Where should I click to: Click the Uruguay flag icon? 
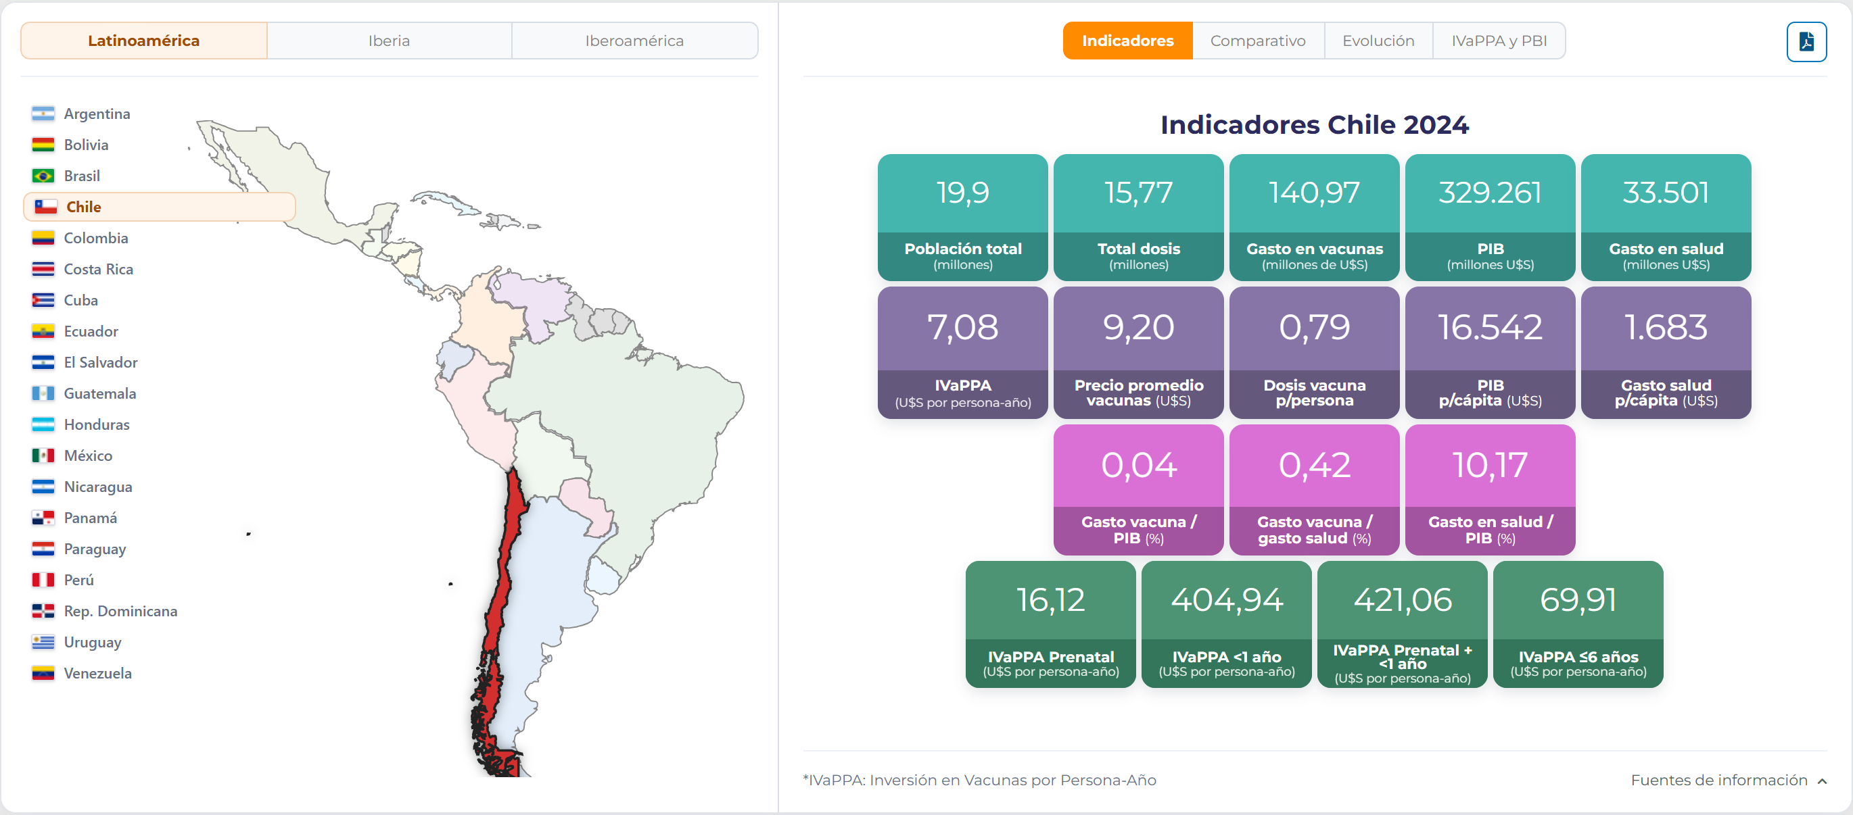(43, 642)
